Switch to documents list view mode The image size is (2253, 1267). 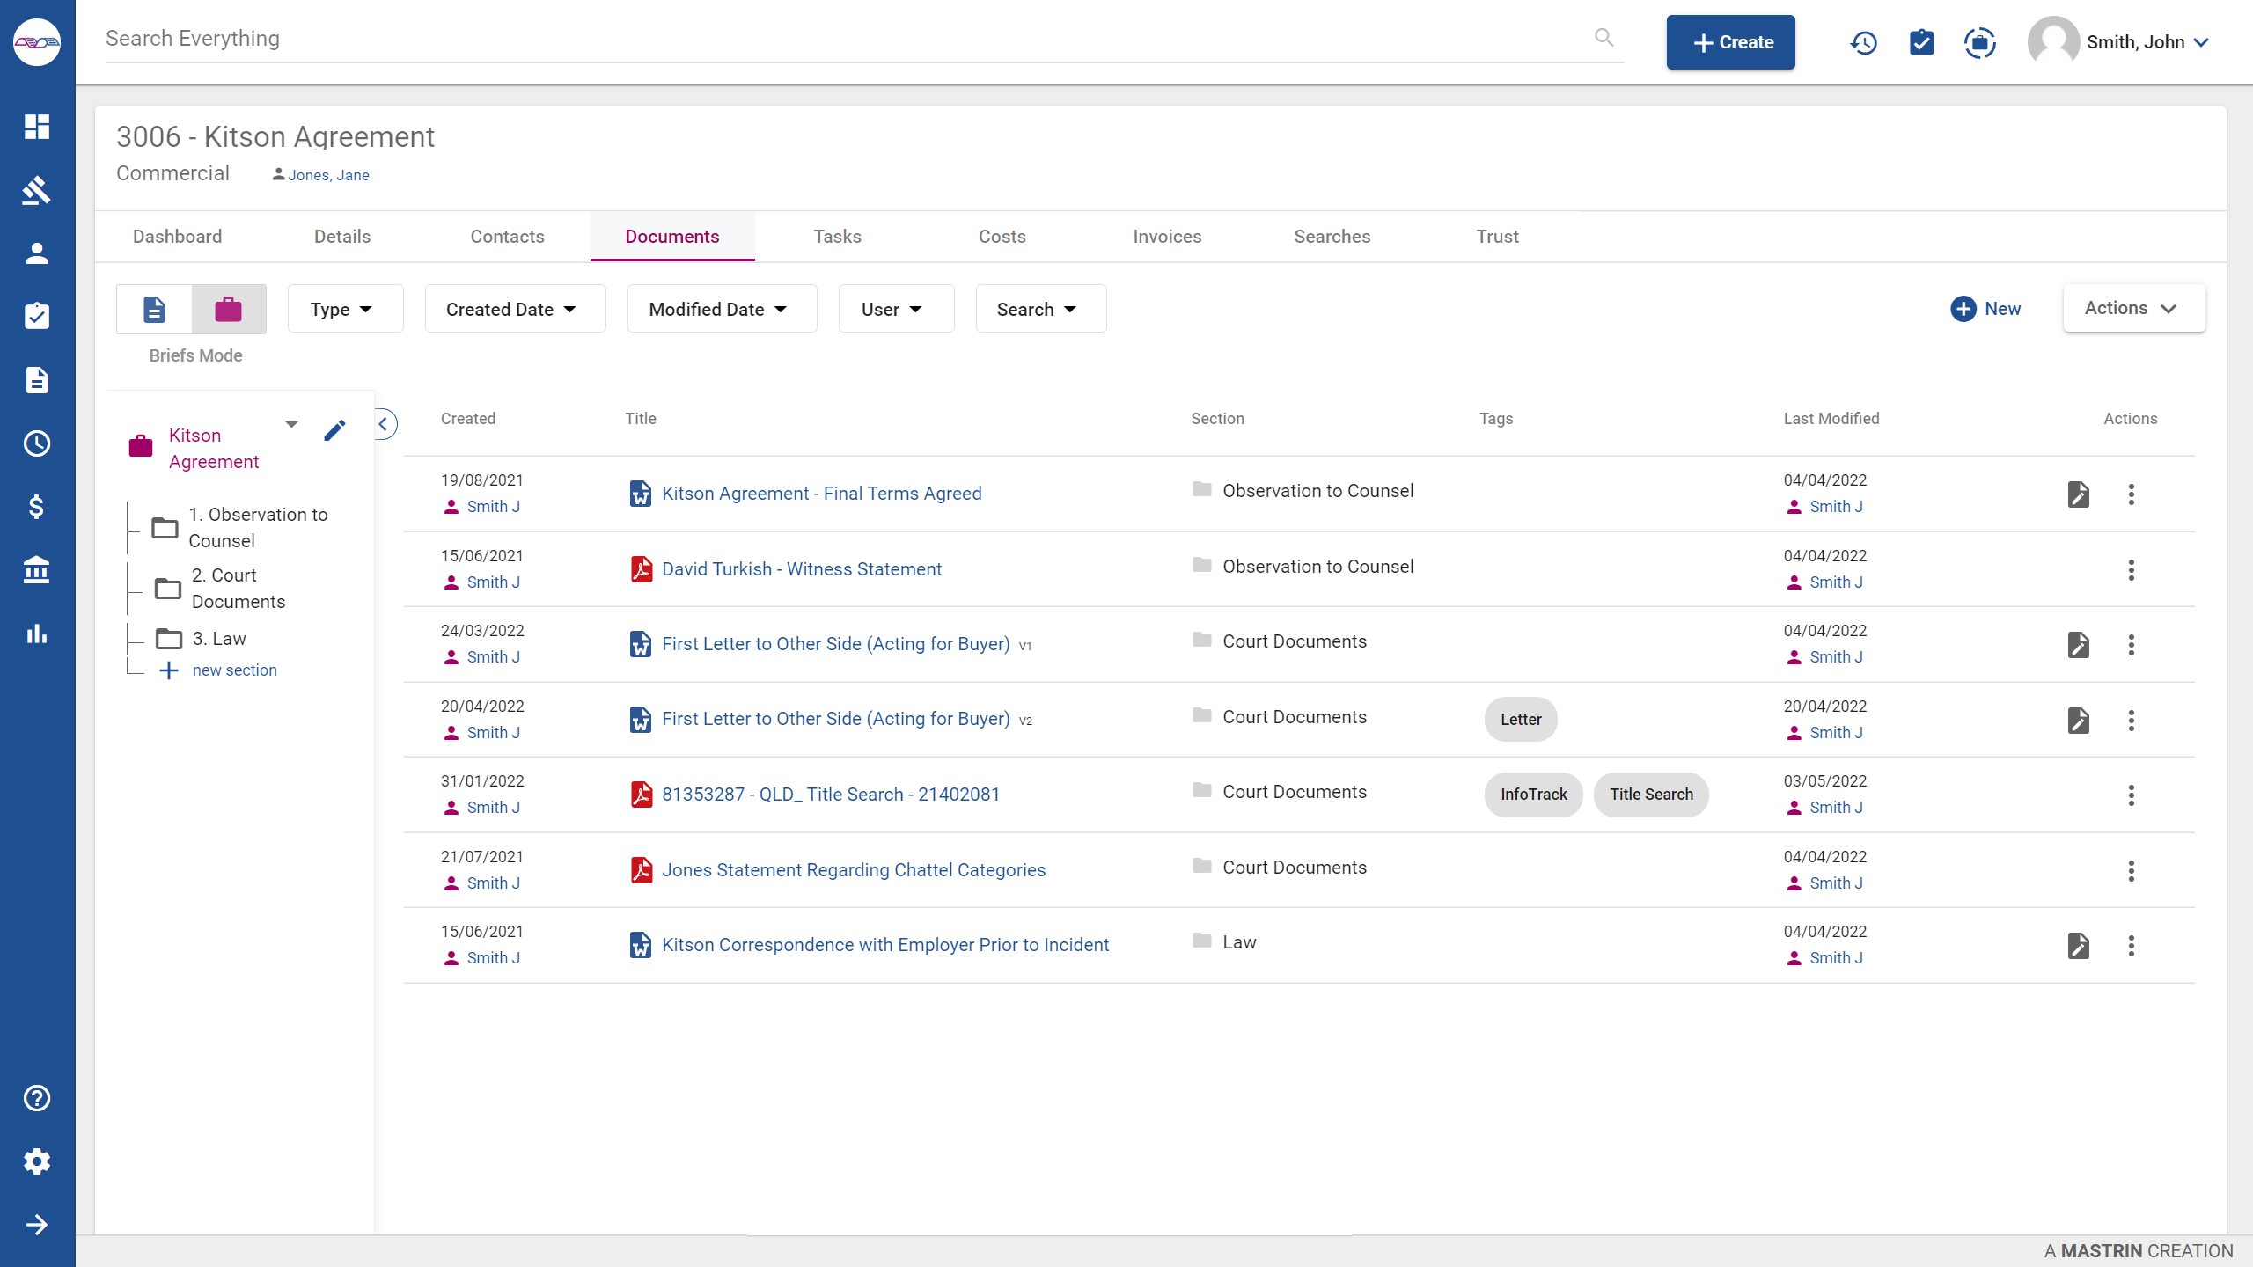coord(154,309)
